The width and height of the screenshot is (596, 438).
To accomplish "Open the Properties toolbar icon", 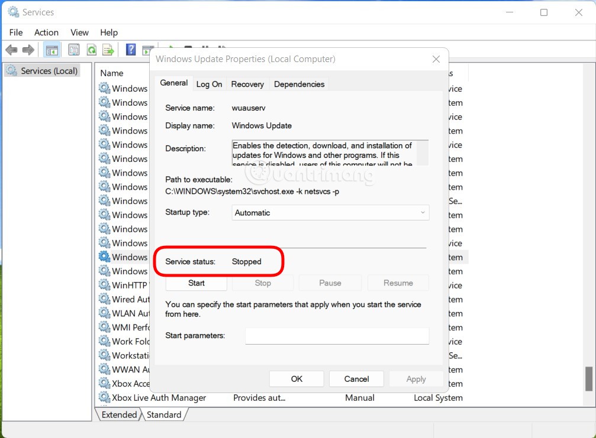I will tap(73, 50).
